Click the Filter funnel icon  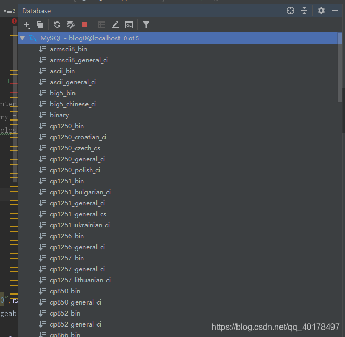(x=146, y=25)
